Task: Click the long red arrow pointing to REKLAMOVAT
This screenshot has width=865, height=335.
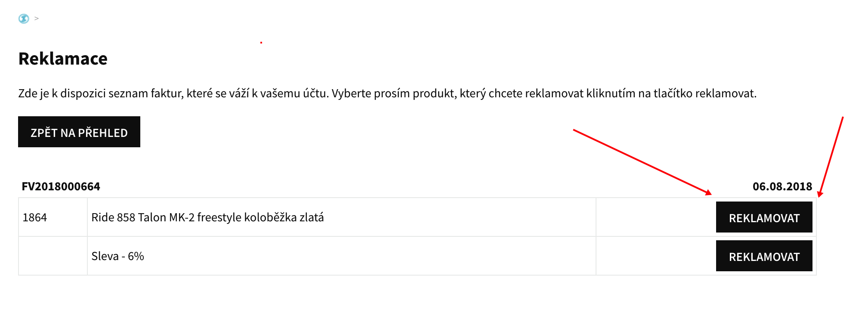Action: click(641, 161)
